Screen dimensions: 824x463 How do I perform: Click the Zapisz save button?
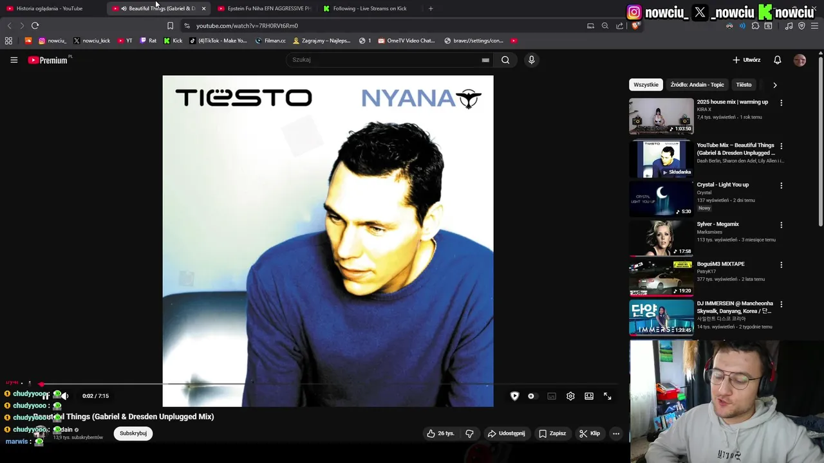point(552,433)
